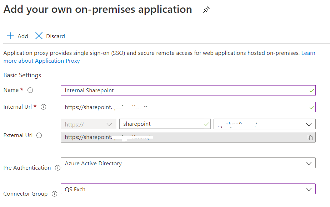
Task: Discard the application changes
Action: [x=50, y=36]
